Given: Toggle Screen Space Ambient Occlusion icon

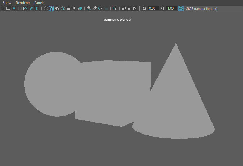Looking at the screenshot, I should (x=89, y=8).
